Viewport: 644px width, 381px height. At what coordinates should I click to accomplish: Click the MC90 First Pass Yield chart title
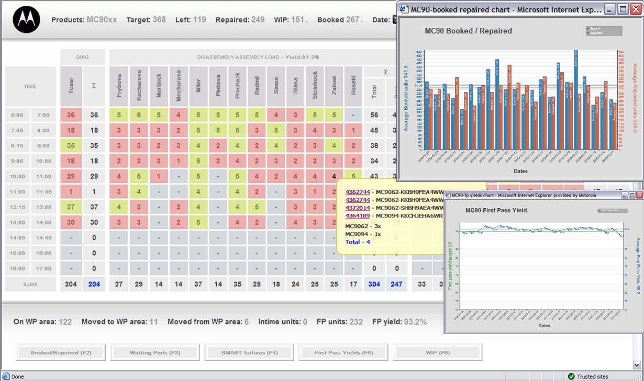point(496,211)
